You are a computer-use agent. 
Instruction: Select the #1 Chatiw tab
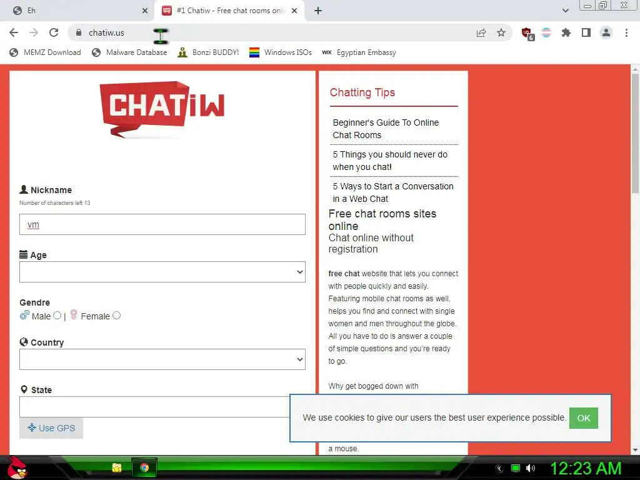click(x=229, y=11)
